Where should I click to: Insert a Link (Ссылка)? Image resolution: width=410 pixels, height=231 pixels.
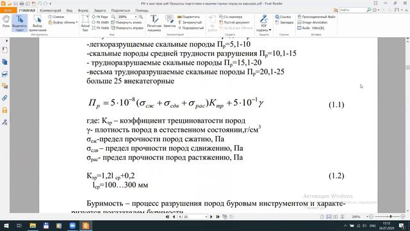click(283, 17)
